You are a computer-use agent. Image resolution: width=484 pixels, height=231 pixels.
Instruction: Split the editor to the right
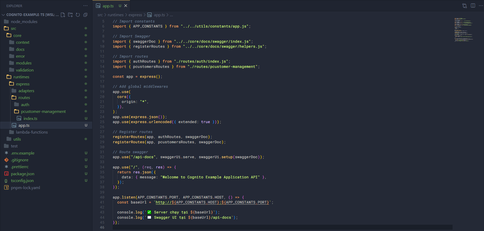tap(473, 6)
